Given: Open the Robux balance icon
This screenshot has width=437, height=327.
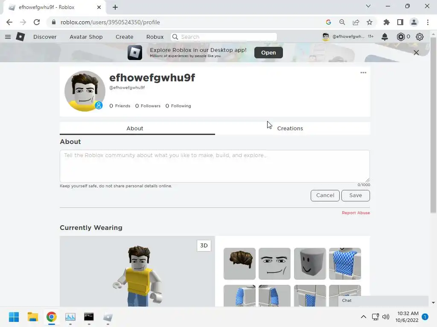Looking at the screenshot, I should pos(400,37).
